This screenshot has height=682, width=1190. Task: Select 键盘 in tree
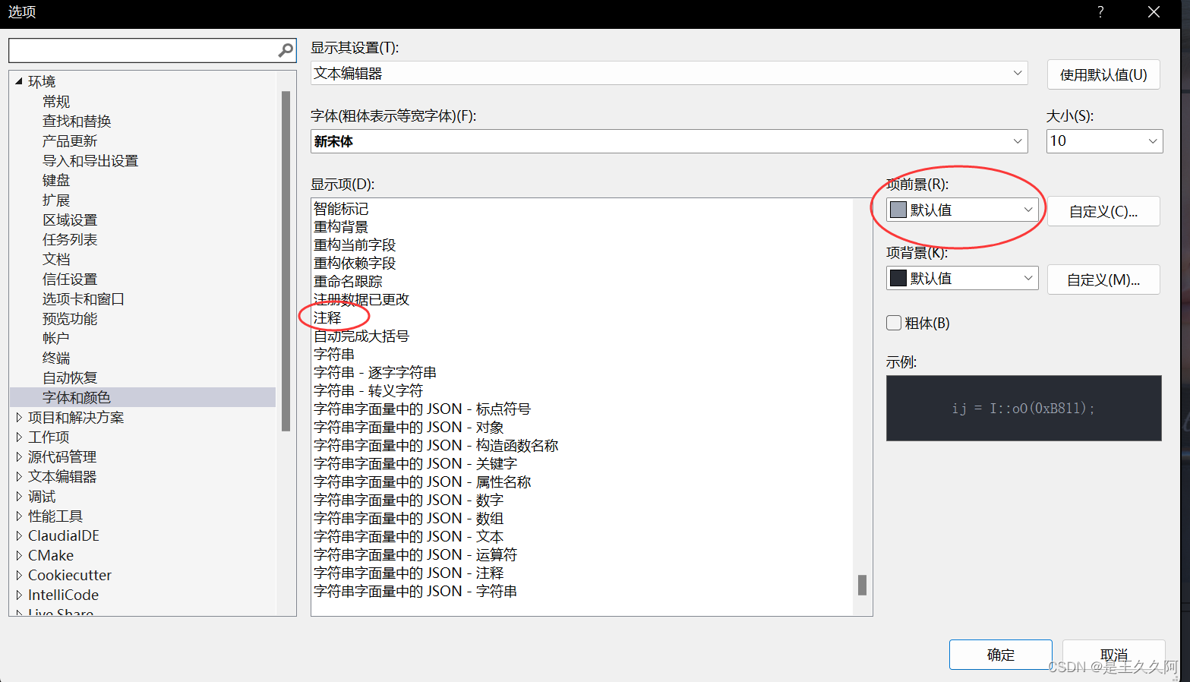[56, 180]
